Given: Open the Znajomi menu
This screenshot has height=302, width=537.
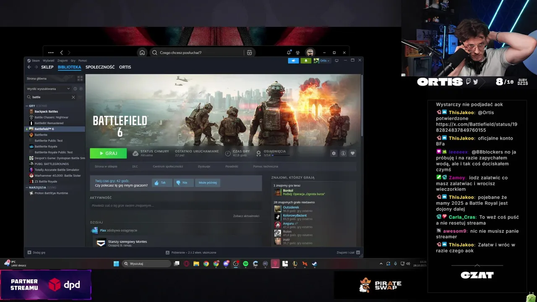Looking at the screenshot, I should click(x=63, y=60).
